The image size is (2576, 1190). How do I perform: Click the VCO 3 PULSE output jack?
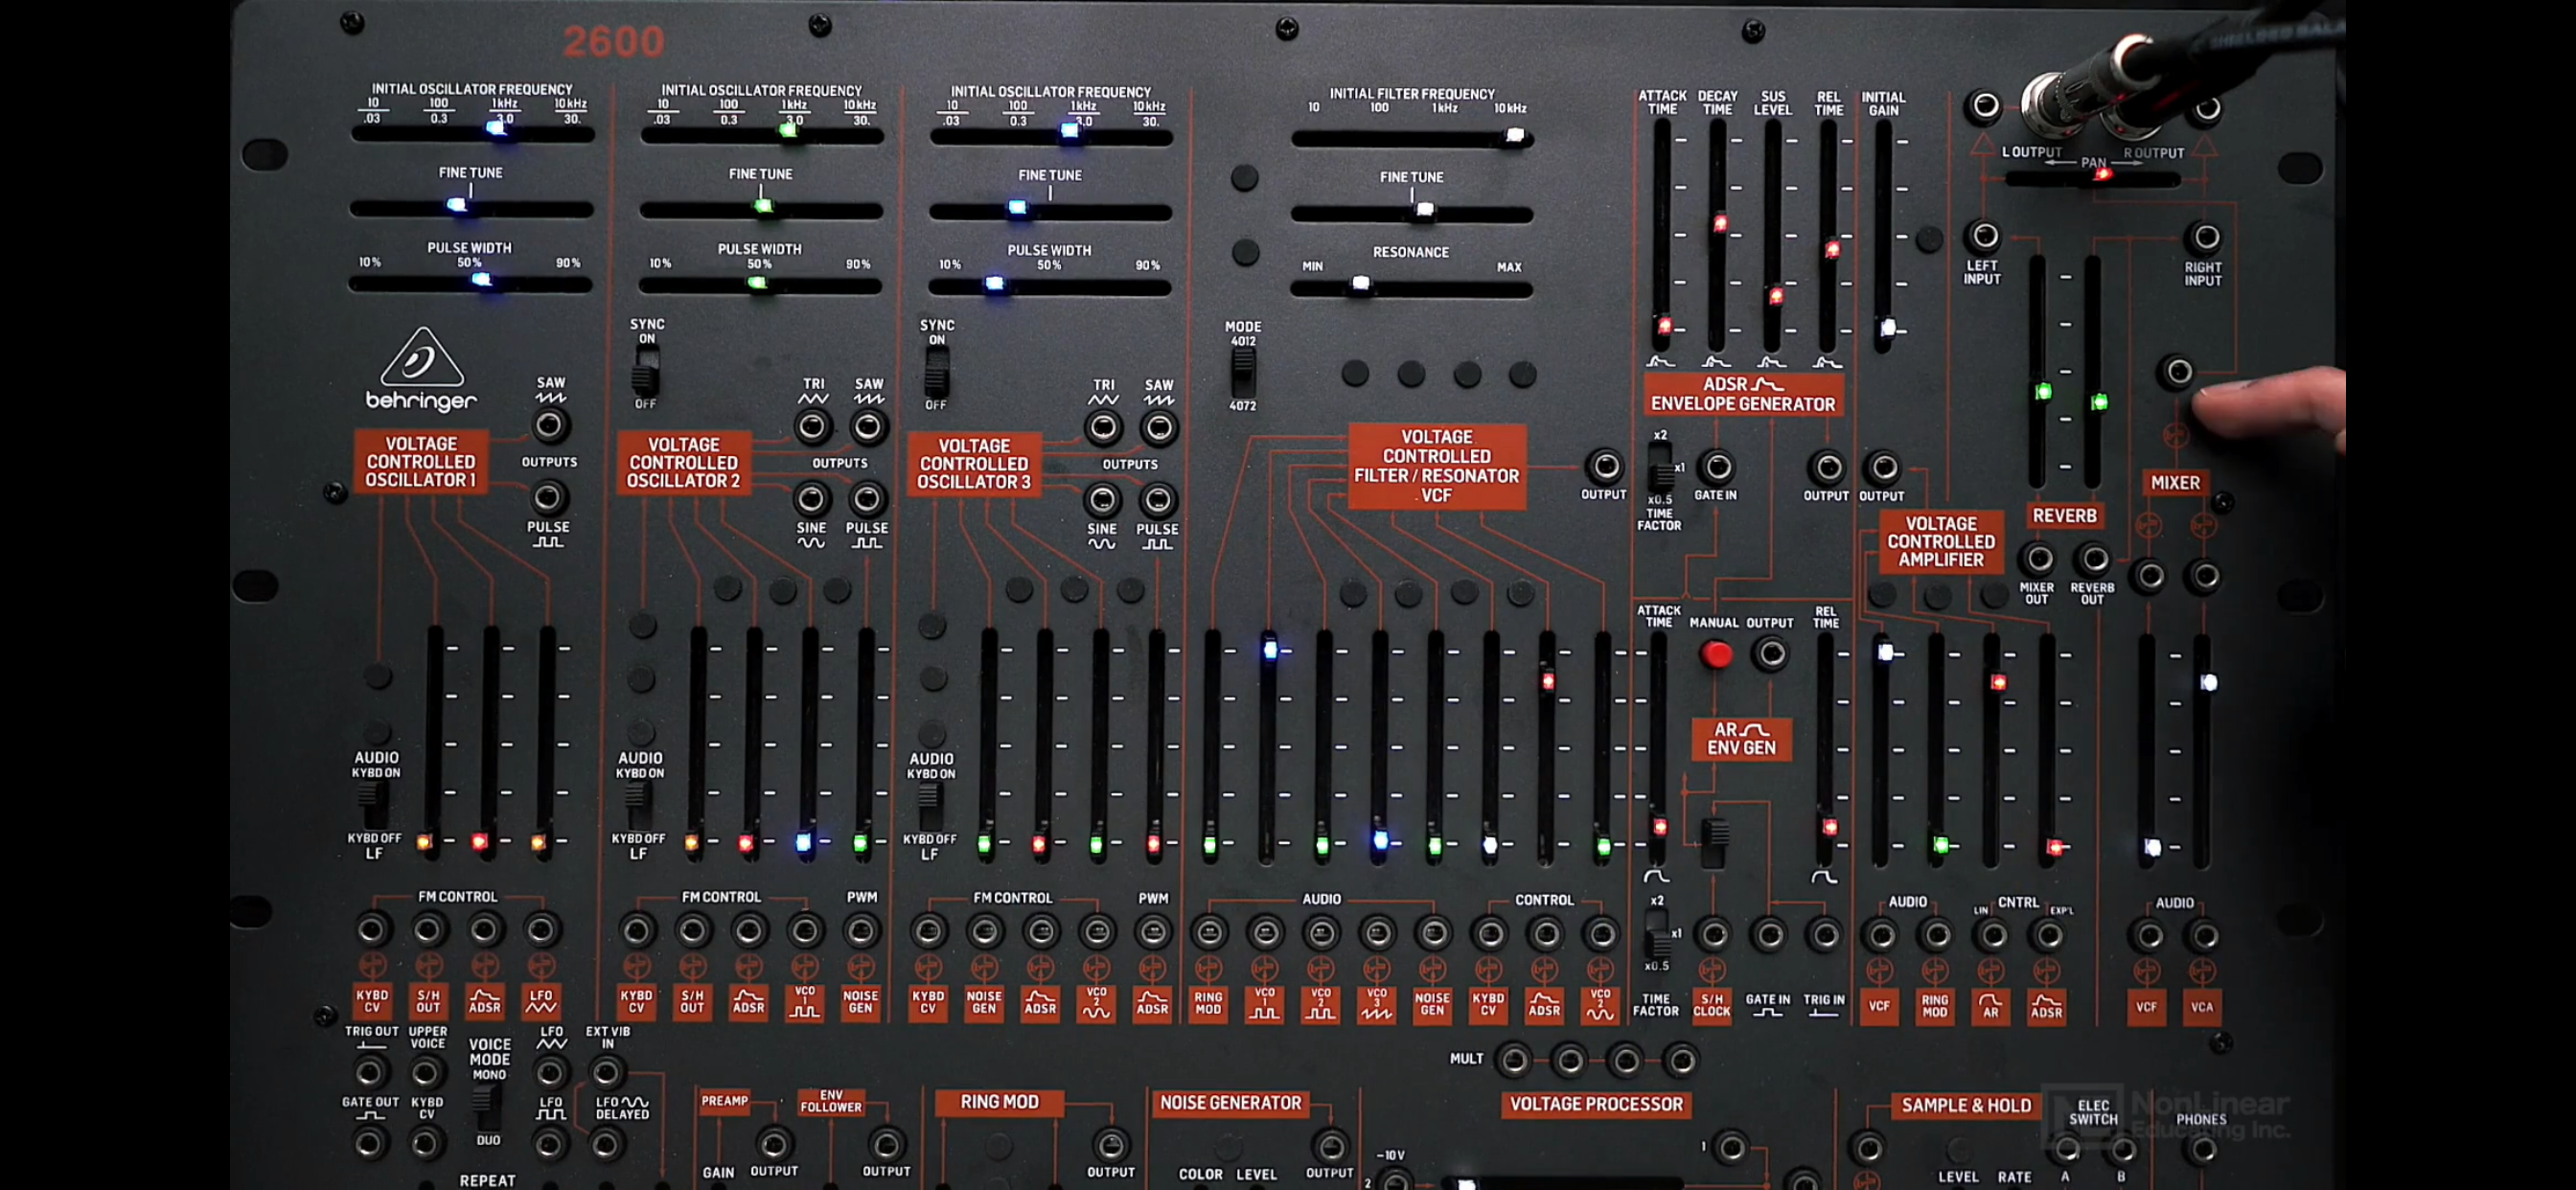[1158, 500]
